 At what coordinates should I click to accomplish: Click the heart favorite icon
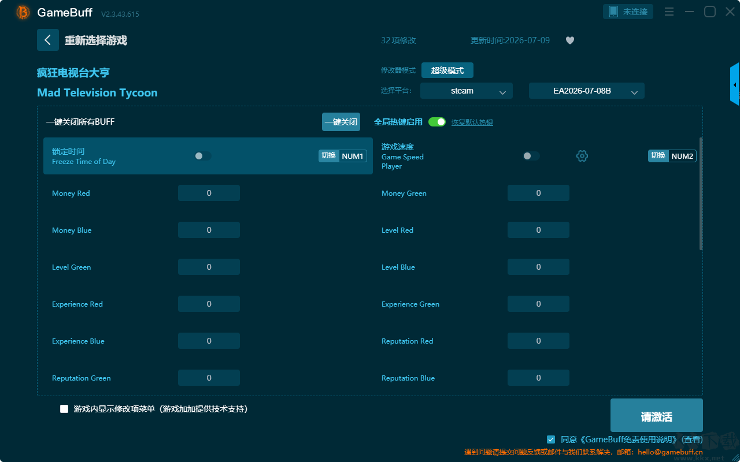click(x=570, y=40)
